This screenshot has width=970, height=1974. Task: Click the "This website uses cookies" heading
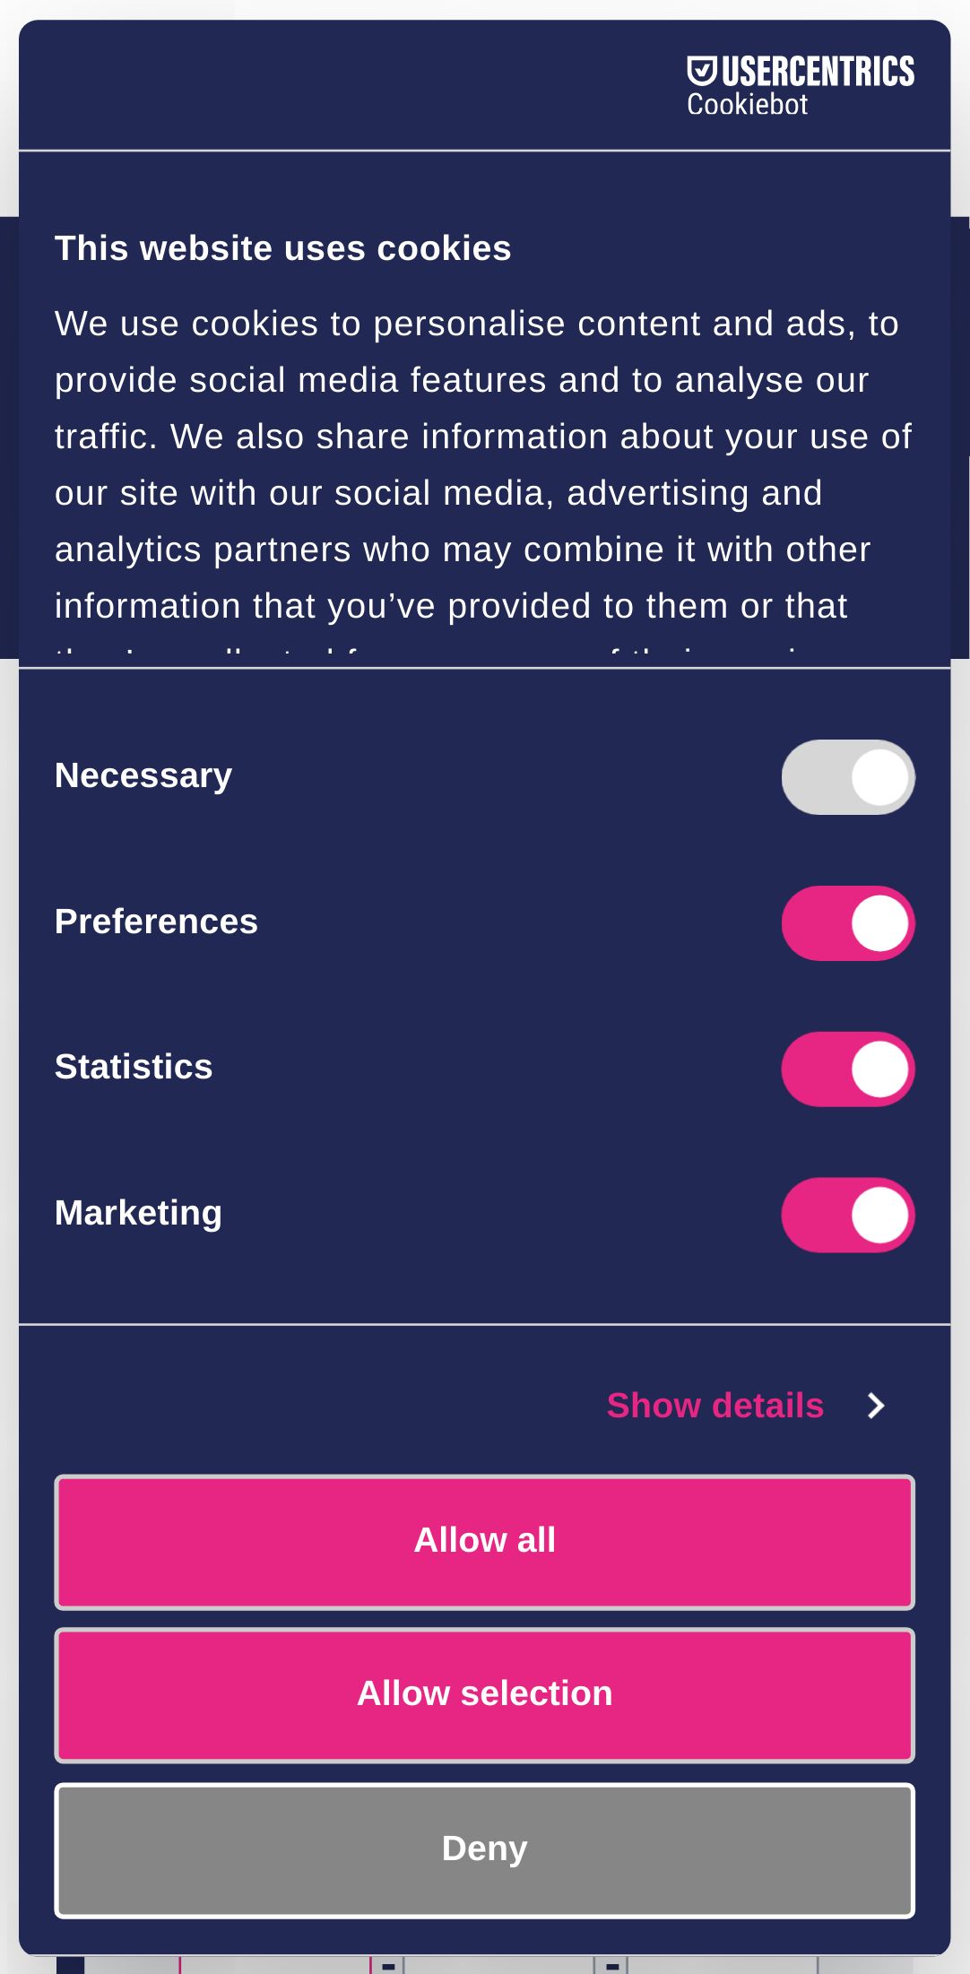pos(282,248)
